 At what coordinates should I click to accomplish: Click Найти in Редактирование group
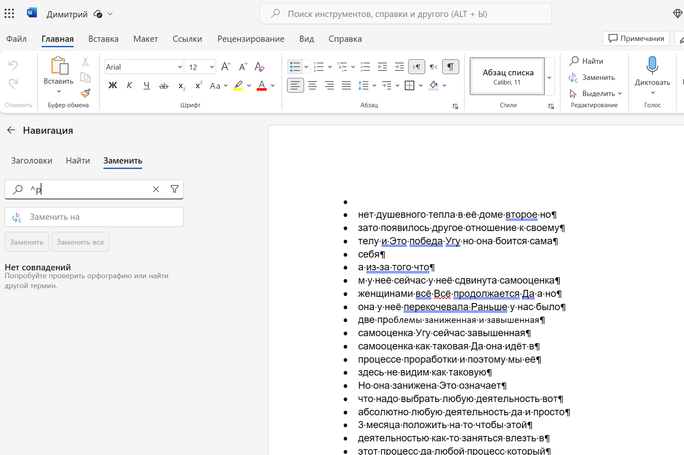click(586, 61)
